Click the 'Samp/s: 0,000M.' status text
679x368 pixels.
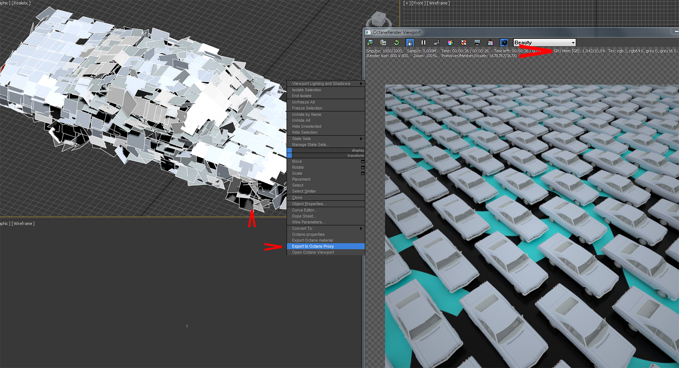coord(422,51)
